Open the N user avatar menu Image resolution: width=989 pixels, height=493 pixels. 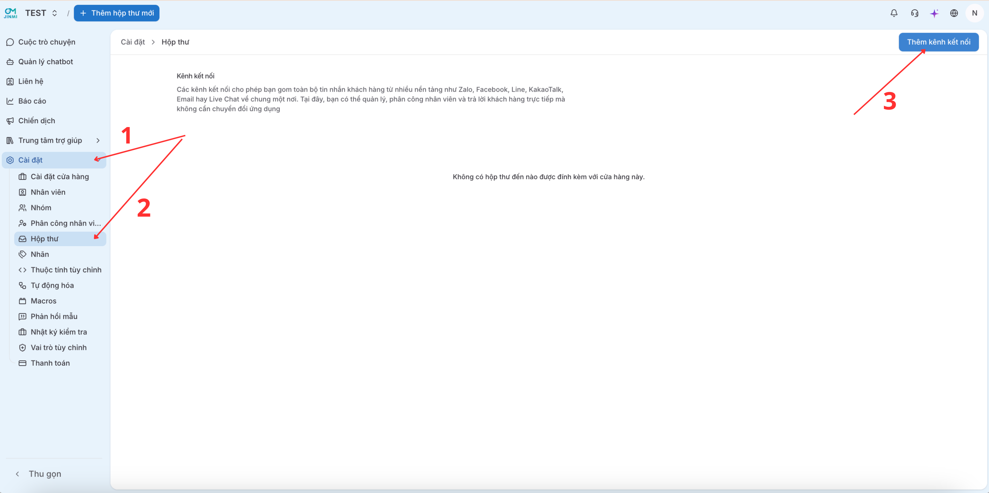pyautogui.click(x=975, y=13)
